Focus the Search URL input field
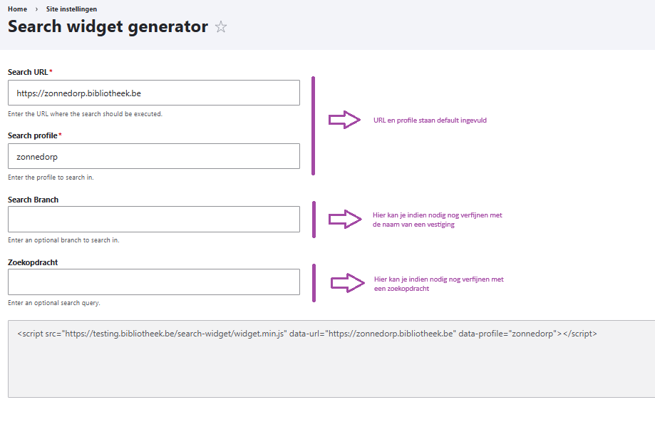 pos(153,93)
